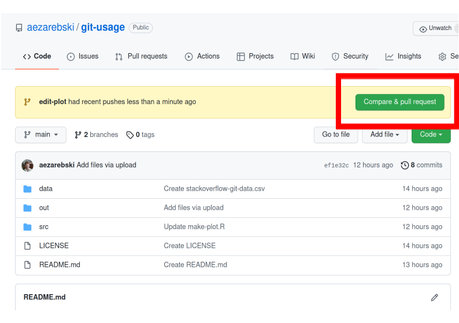459x323 pixels.
Task: Click the Security shield icon
Action: (x=335, y=57)
